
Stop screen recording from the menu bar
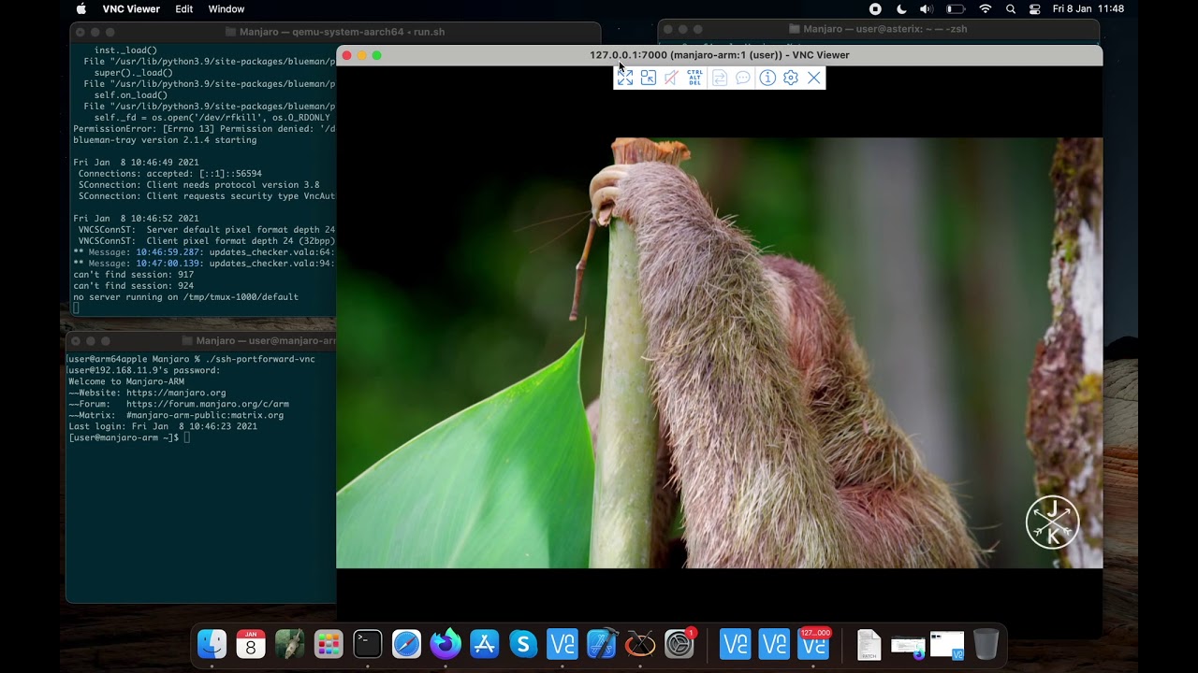875,9
